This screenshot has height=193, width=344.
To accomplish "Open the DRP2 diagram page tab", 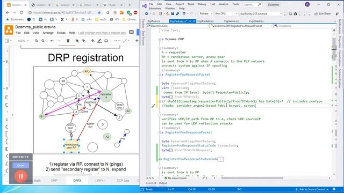I will tap(77, 181).
